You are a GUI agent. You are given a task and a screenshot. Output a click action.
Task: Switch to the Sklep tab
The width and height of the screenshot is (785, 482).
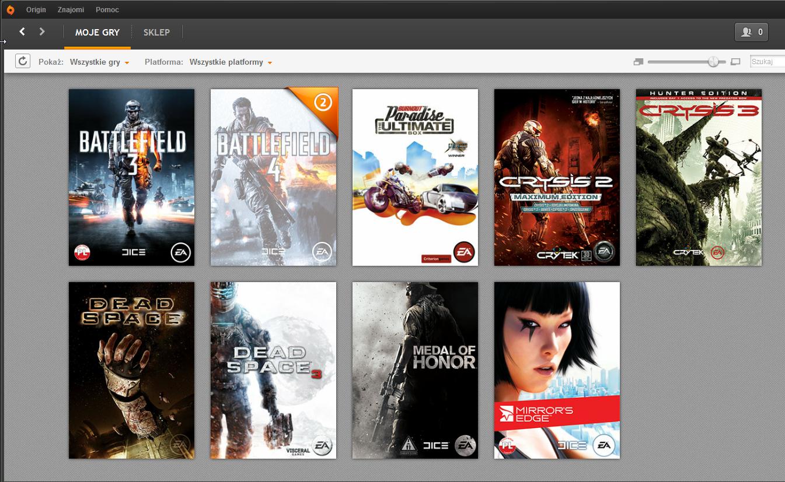(156, 33)
